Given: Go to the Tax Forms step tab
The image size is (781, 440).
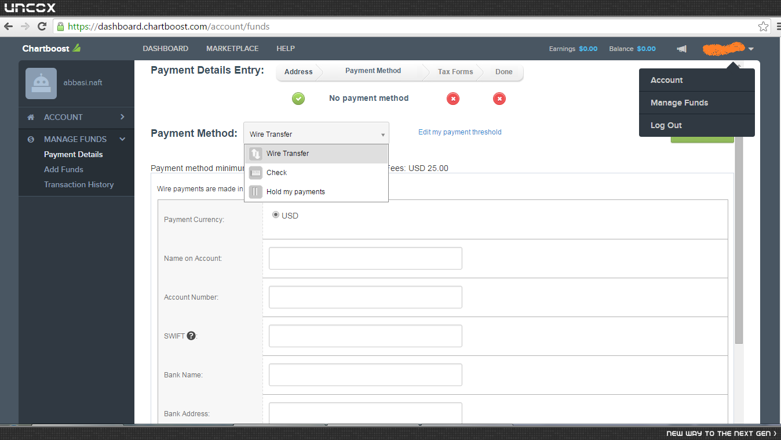Looking at the screenshot, I should 455,72.
